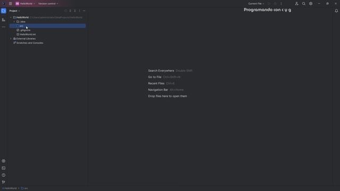Hide the Project tool window
This screenshot has width=340, height=191.
tap(84, 11)
